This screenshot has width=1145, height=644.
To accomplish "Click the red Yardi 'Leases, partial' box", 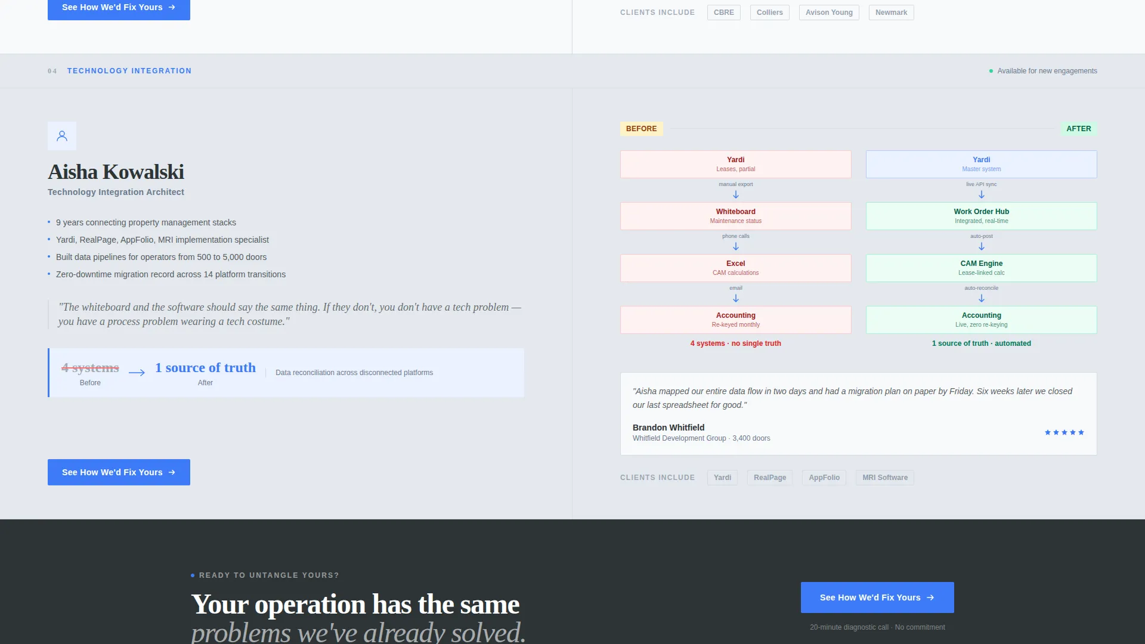I will (736, 164).
